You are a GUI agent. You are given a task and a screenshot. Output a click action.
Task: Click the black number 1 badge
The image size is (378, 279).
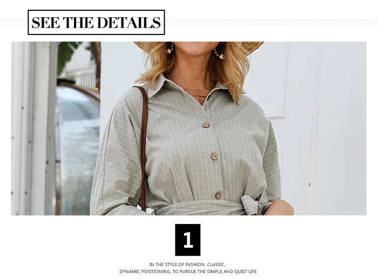click(x=187, y=240)
